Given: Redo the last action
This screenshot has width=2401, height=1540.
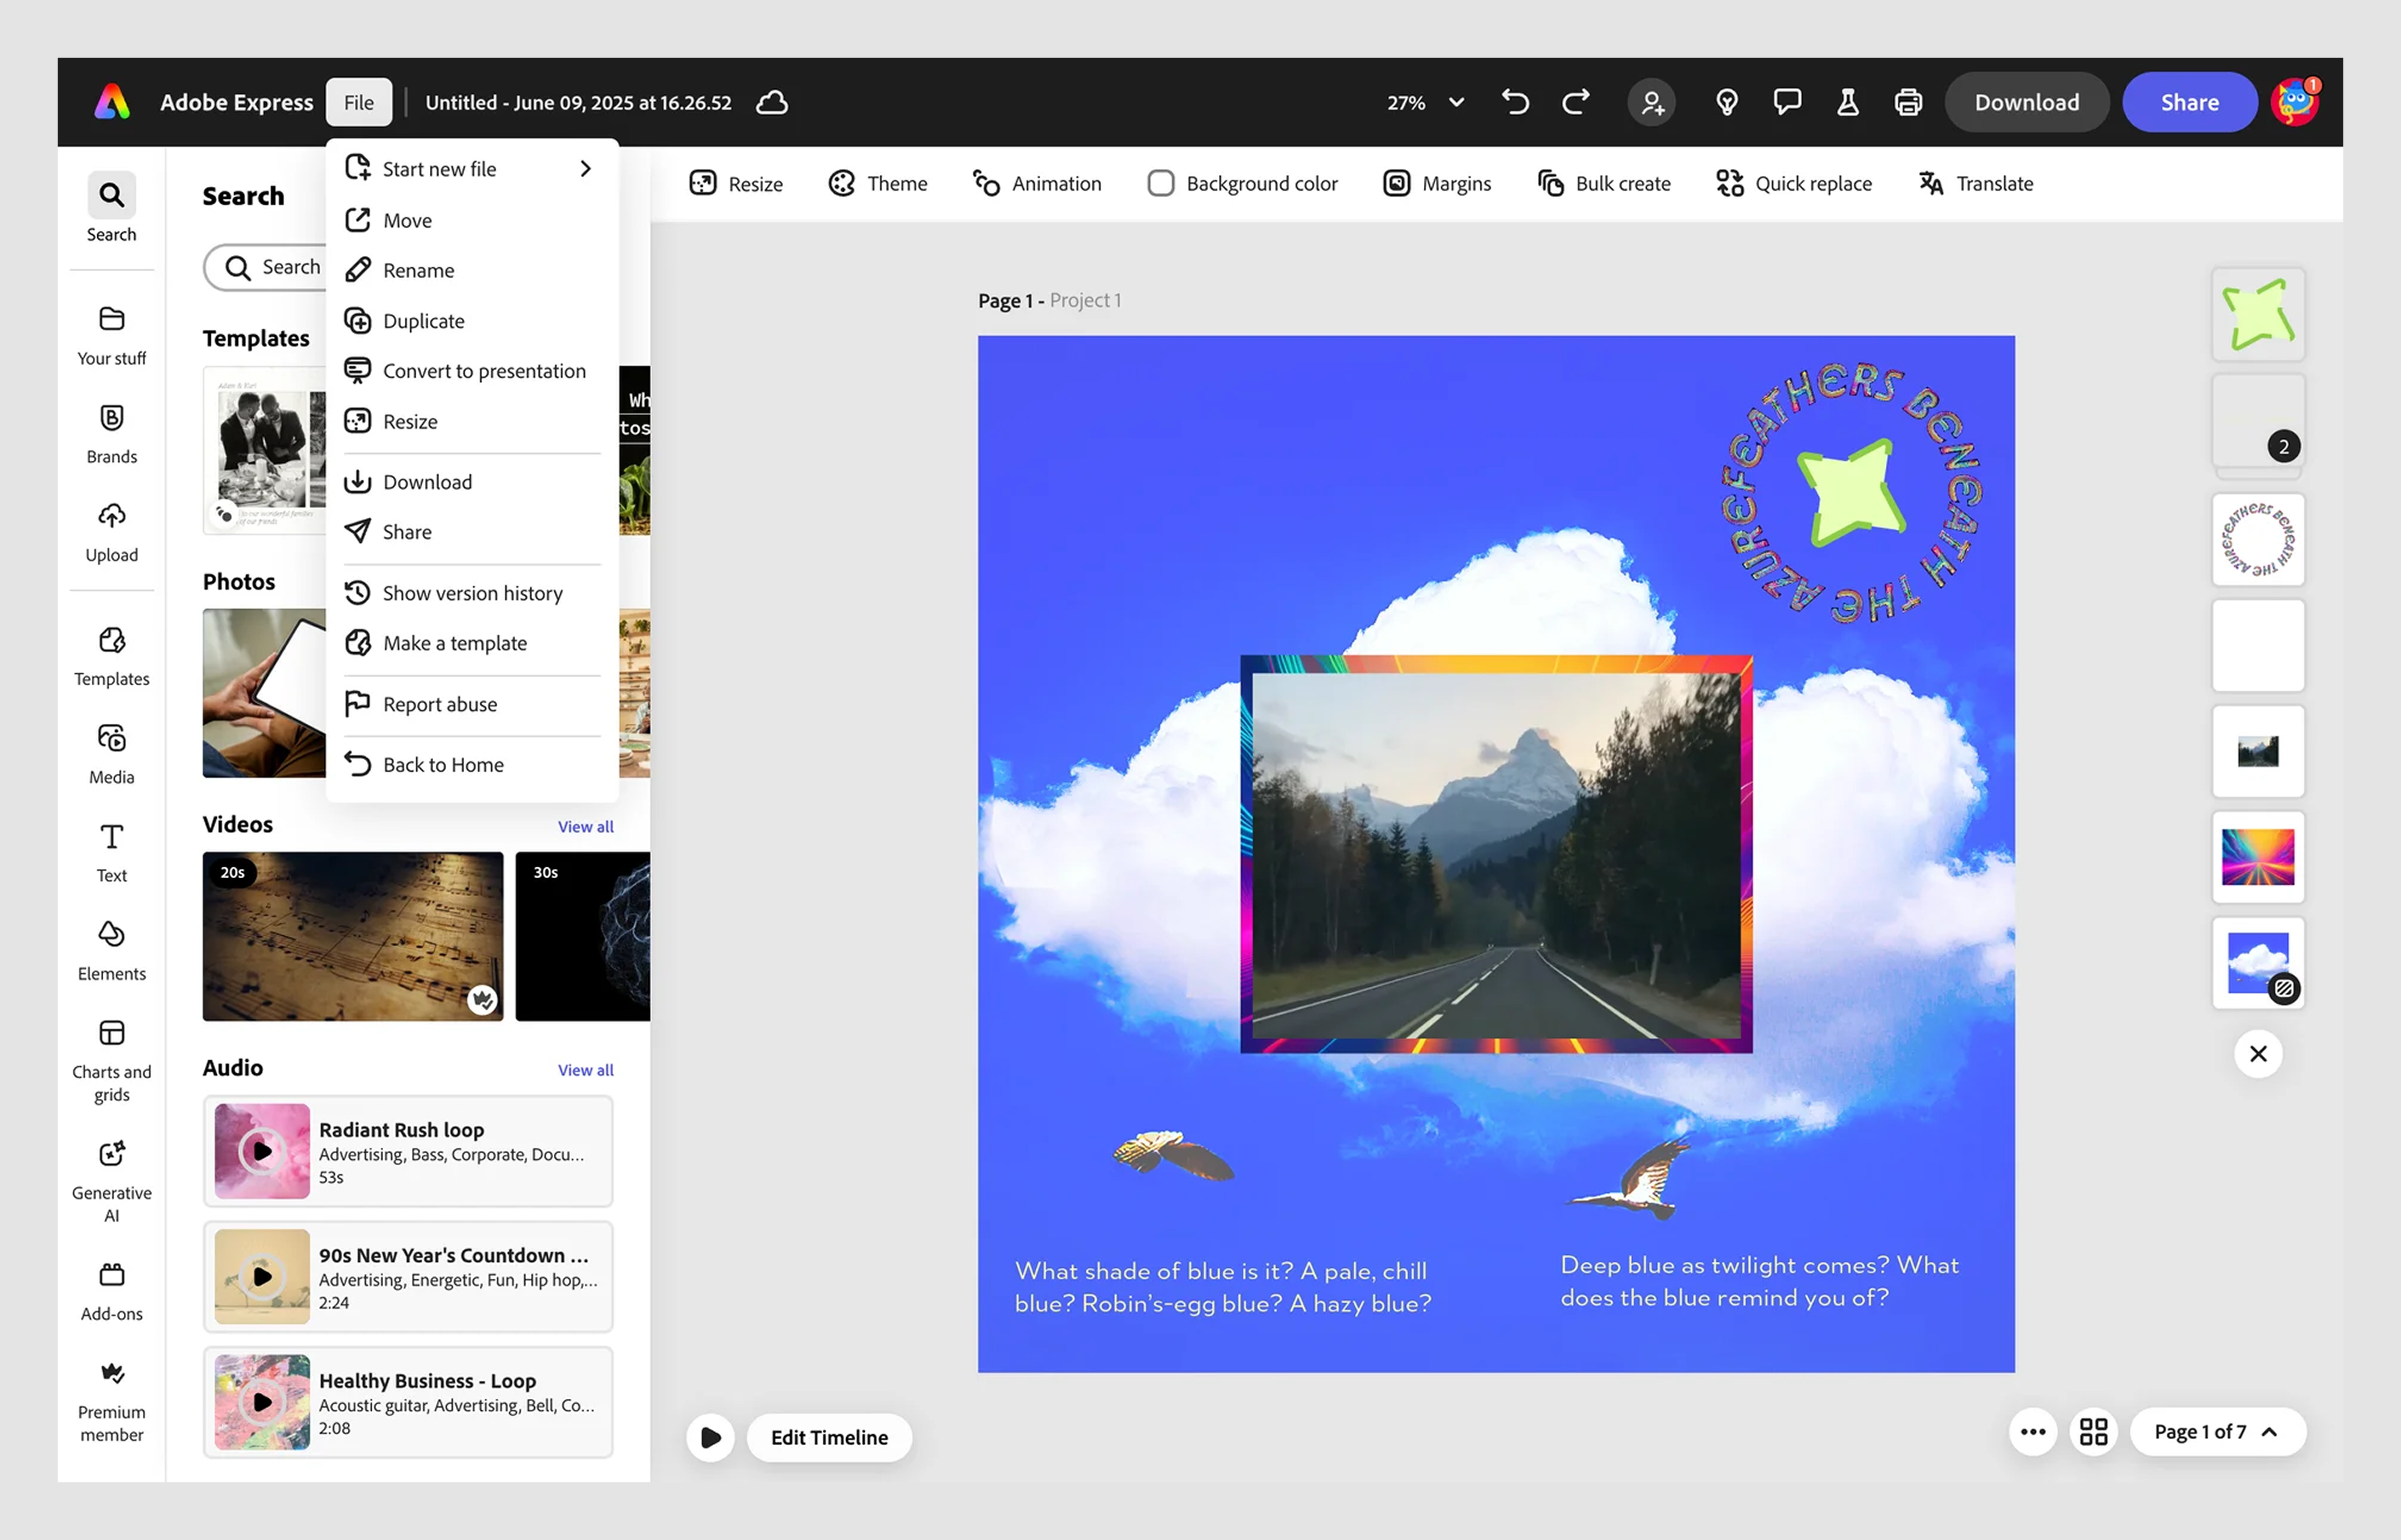Looking at the screenshot, I should pyautogui.click(x=1575, y=102).
